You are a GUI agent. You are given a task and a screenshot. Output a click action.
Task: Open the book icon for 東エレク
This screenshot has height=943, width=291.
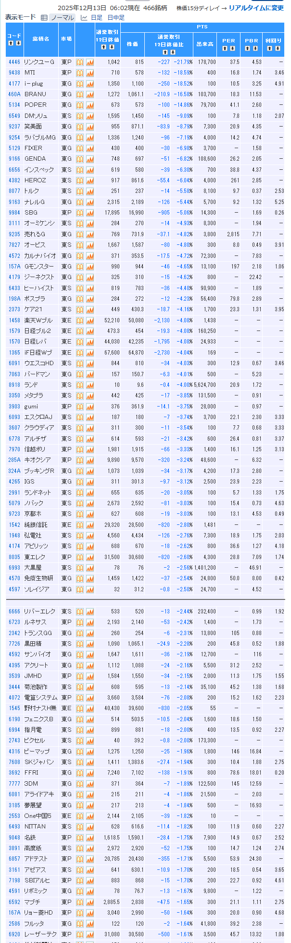click(80, 557)
